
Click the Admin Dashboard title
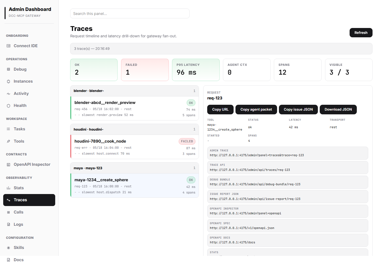pos(30,9)
